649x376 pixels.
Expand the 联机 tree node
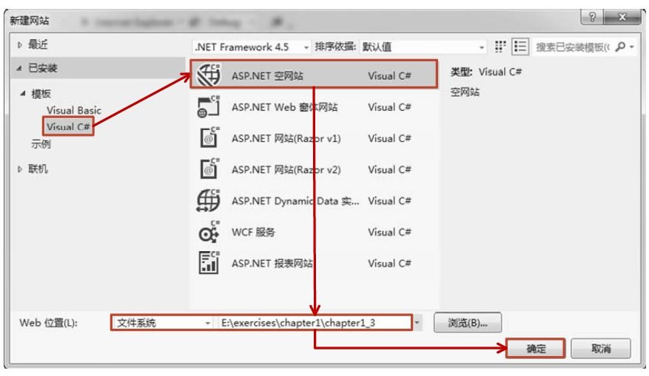tap(19, 169)
